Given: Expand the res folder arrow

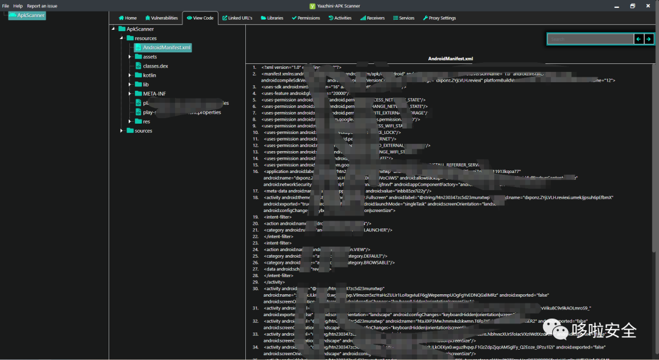Looking at the screenshot, I should coord(129,121).
